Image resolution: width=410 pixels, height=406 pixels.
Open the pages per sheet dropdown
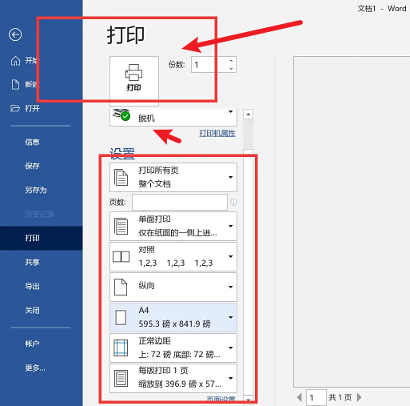pyautogui.click(x=173, y=378)
